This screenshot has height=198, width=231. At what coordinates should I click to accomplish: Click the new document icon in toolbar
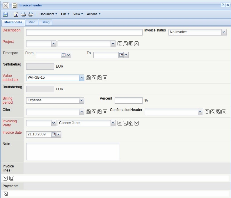16,14
